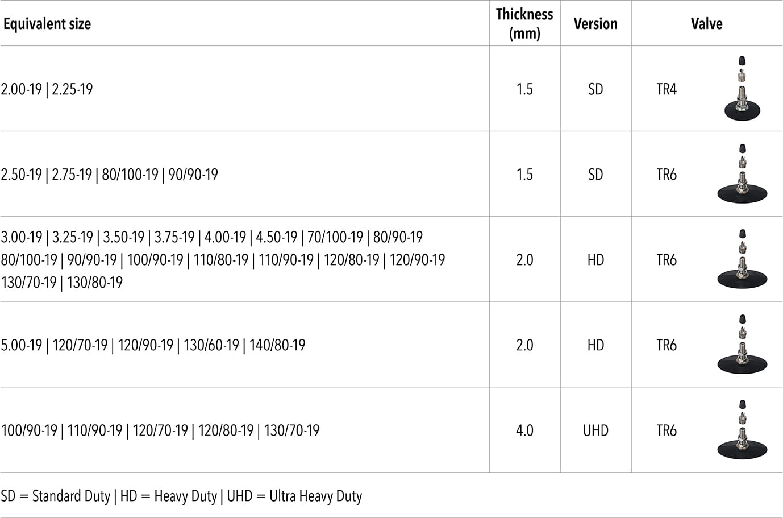
Task: Click valve image in the UHD row
Action: pyautogui.click(x=742, y=429)
